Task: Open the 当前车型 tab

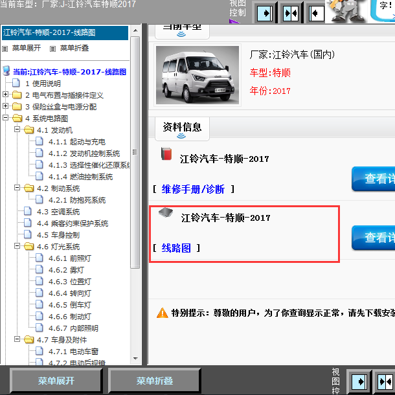Action: coord(182,31)
